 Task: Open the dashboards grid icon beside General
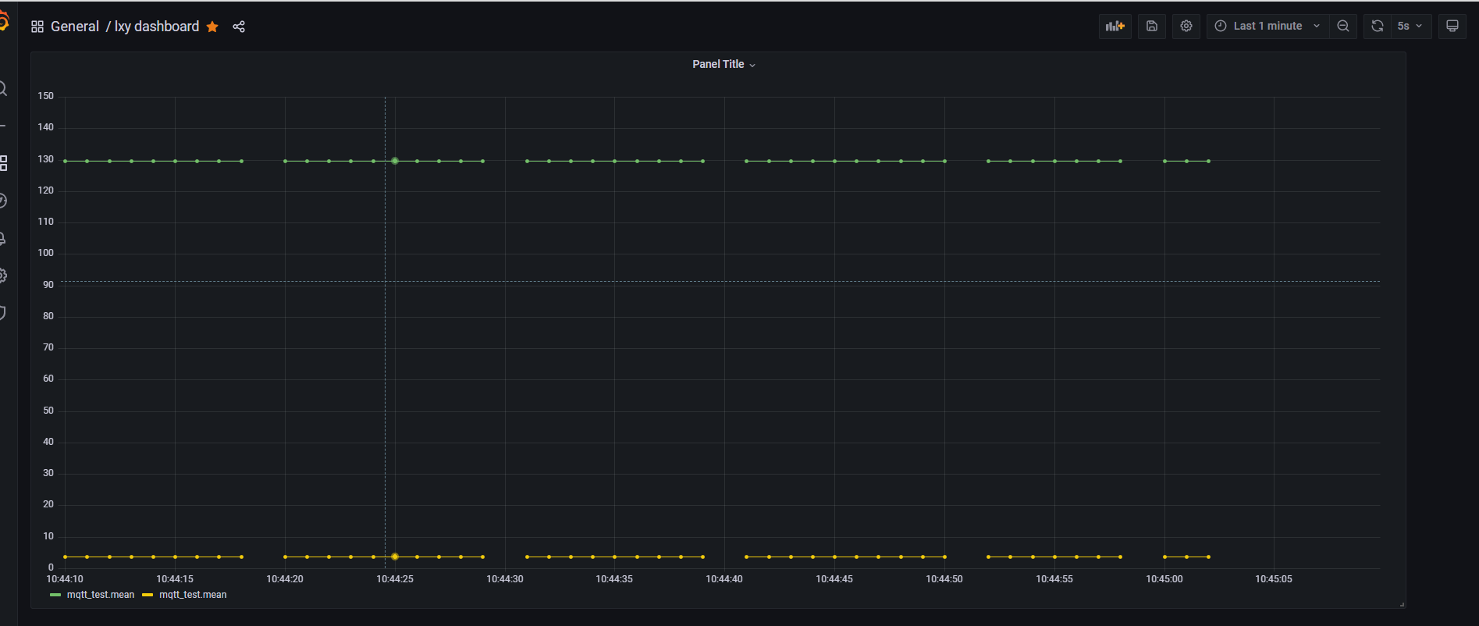click(x=37, y=27)
